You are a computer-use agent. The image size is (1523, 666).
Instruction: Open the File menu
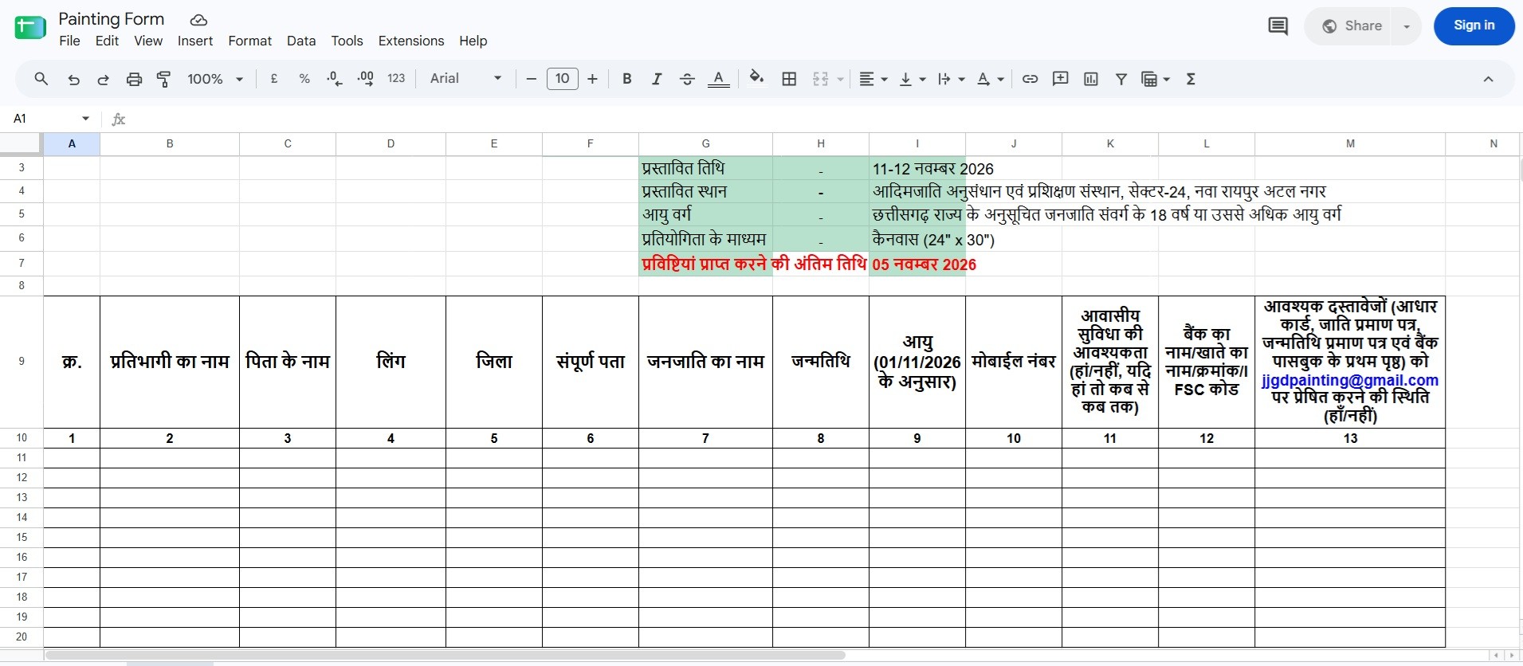[70, 41]
